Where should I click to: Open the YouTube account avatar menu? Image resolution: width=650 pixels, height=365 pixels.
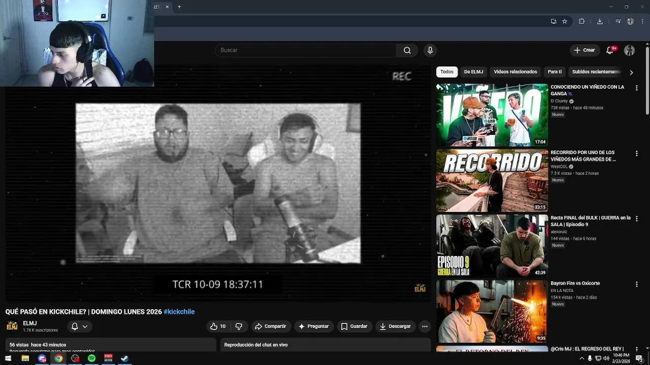[629, 50]
